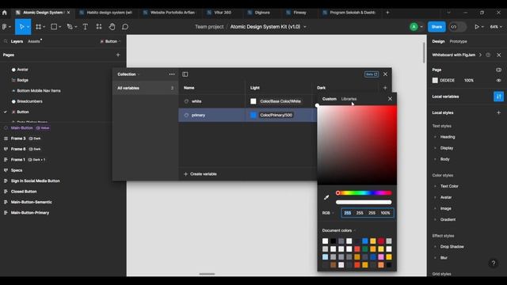Click the 100% alpha input field
The height and width of the screenshot is (285, 507).
385,213
